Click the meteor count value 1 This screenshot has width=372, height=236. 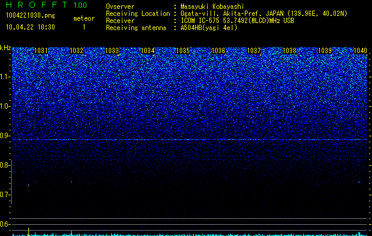tap(84, 27)
